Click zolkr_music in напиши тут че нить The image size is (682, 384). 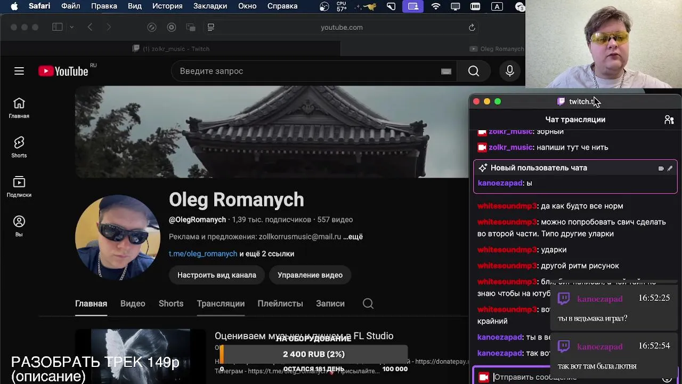click(510, 147)
